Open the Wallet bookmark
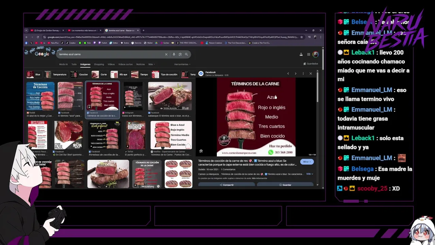The width and height of the screenshot is (435, 245). 148,43
